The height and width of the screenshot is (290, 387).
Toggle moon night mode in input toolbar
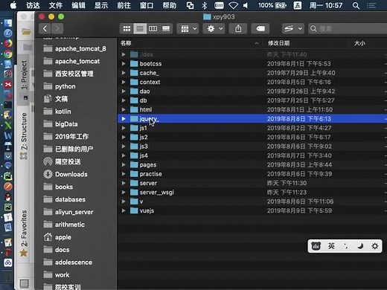coord(360,246)
